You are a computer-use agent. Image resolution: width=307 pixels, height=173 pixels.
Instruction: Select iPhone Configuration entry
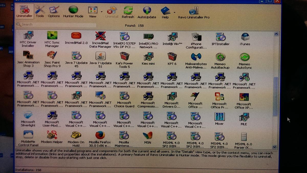(x=196, y=41)
